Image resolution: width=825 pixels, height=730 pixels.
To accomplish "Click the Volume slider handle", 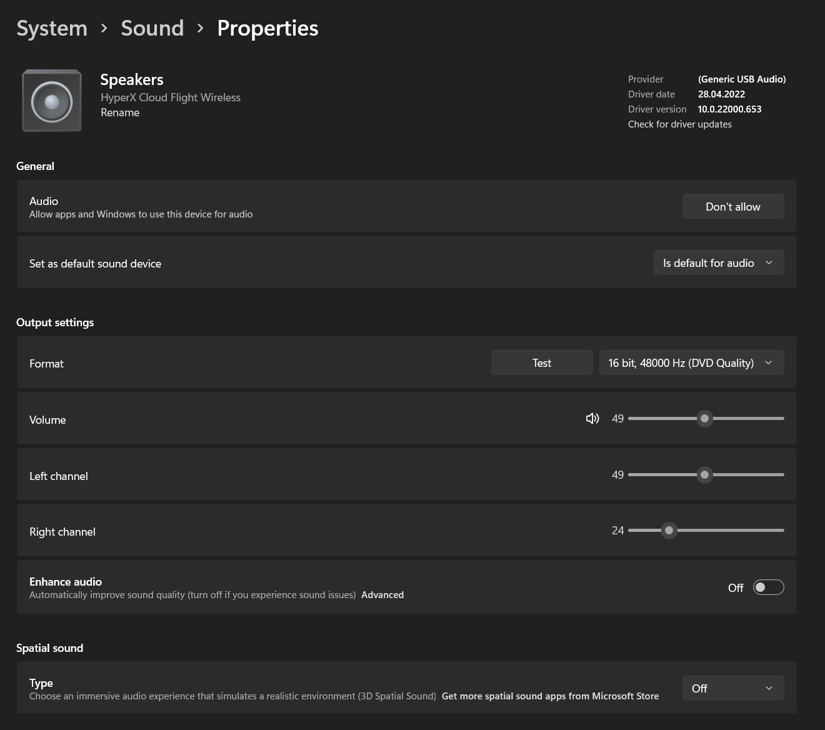I will point(704,419).
